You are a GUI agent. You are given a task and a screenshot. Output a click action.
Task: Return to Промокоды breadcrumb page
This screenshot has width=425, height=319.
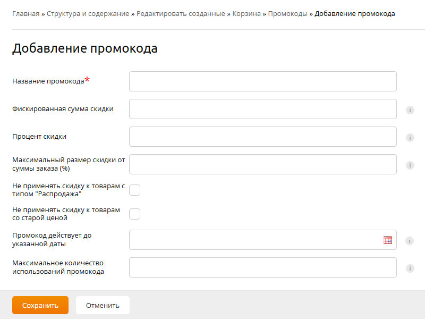pos(287,13)
